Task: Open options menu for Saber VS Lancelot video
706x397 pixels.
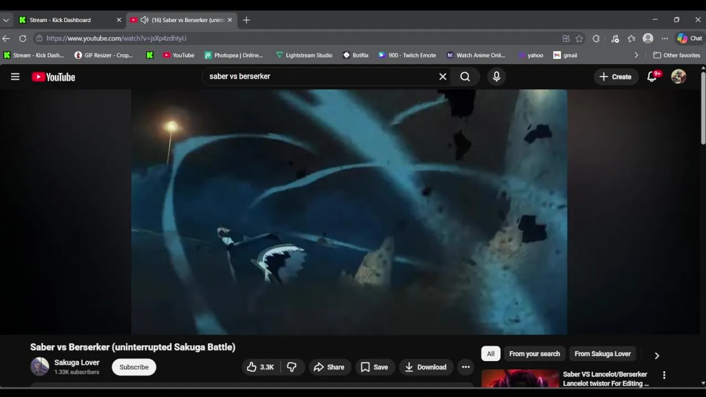Action: pyautogui.click(x=664, y=375)
